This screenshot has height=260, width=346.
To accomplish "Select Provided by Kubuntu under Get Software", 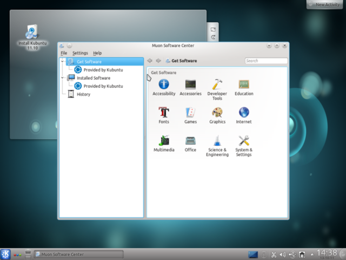I will click(x=98, y=70).
